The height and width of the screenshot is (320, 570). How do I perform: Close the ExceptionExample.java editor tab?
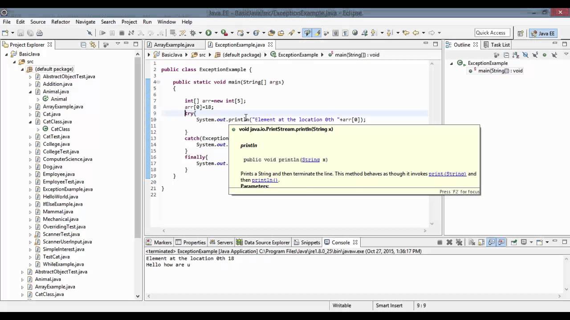[270, 44]
